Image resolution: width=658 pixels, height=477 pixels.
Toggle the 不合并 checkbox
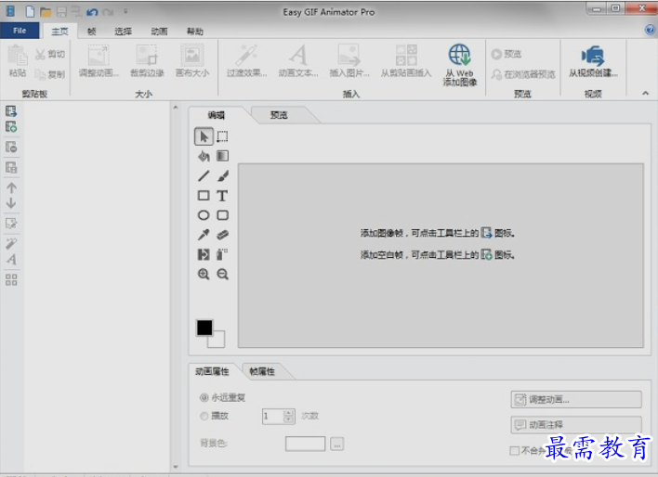[x=515, y=451]
